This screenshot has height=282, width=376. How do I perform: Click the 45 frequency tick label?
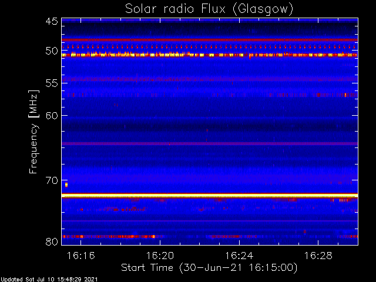point(52,21)
